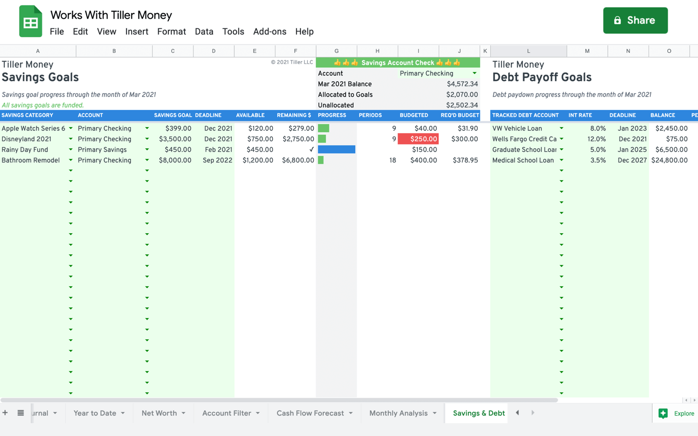Viewport: 698px width, 436px height.
Task: Show previous sheet tabs with left arrow
Action: tap(517, 412)
